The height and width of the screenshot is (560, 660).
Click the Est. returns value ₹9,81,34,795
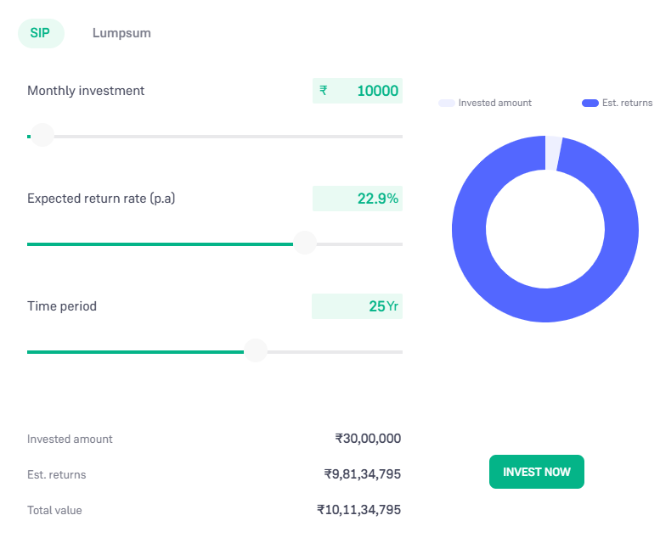[x=363, y=474]
